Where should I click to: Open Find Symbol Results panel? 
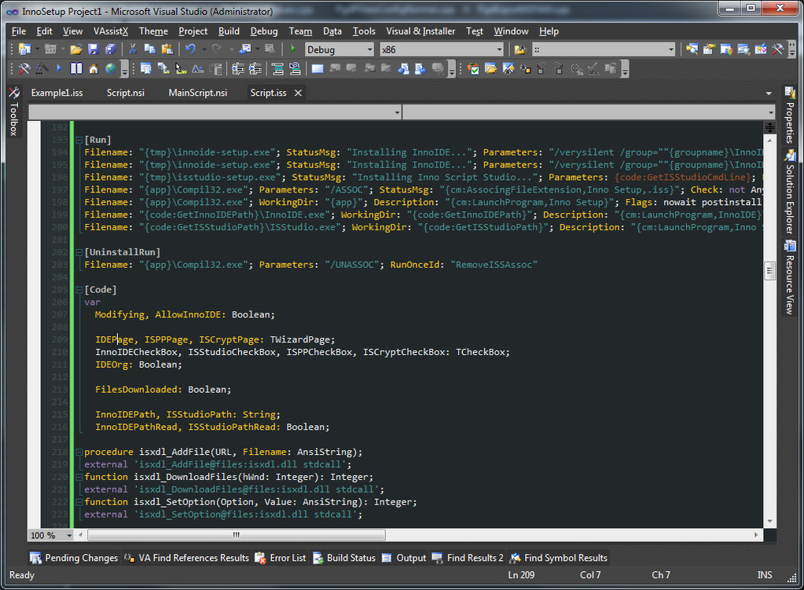pyautogui.click(x=559, y=558)
